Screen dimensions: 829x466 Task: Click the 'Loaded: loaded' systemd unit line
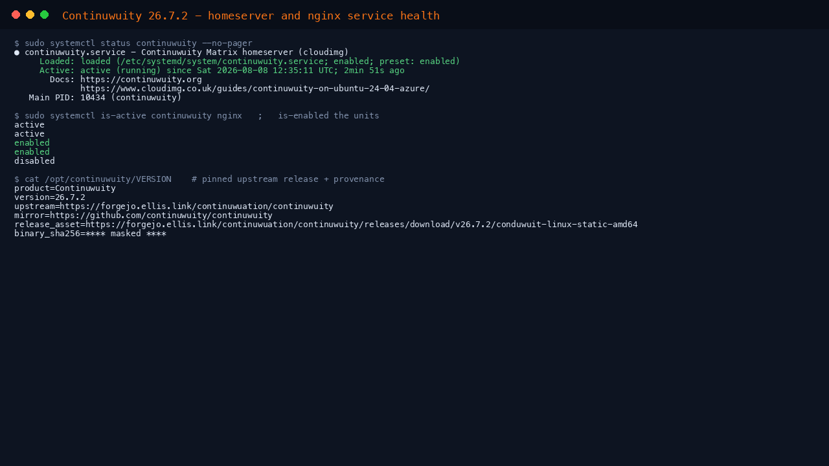250,61
